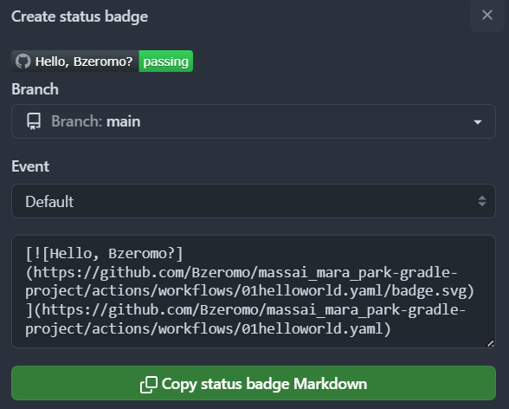Image resolution: width=509 pixels, height=409 pixels.
Task: Copy status badge Markdown
Action: (254, 383)
